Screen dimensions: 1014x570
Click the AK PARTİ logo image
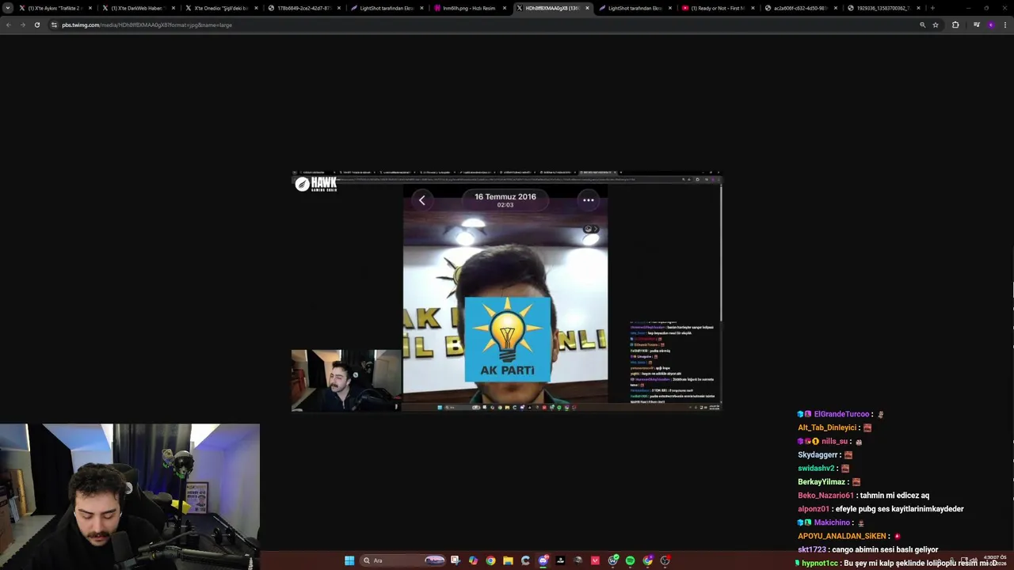pos(507,340)
